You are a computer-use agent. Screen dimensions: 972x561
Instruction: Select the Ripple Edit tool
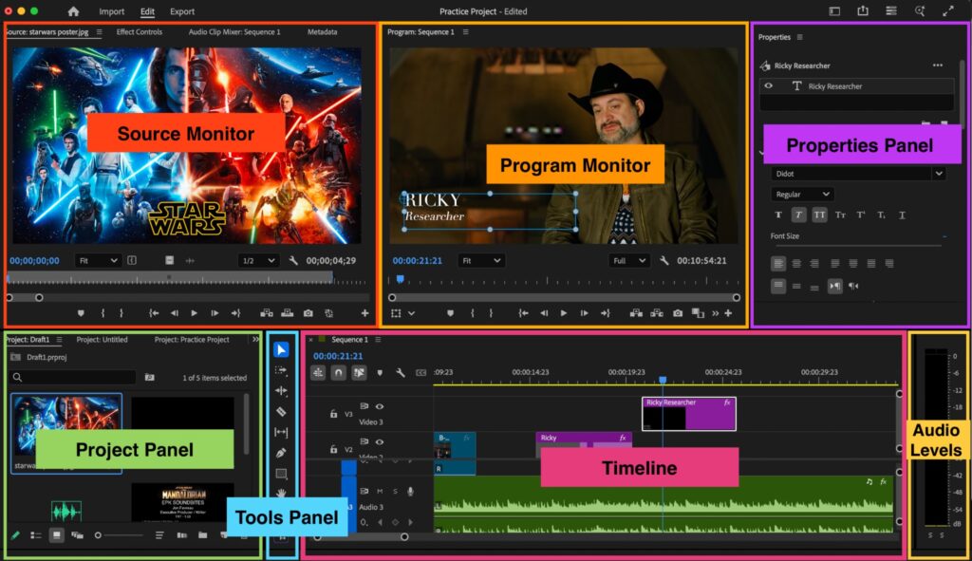(281, 390)
